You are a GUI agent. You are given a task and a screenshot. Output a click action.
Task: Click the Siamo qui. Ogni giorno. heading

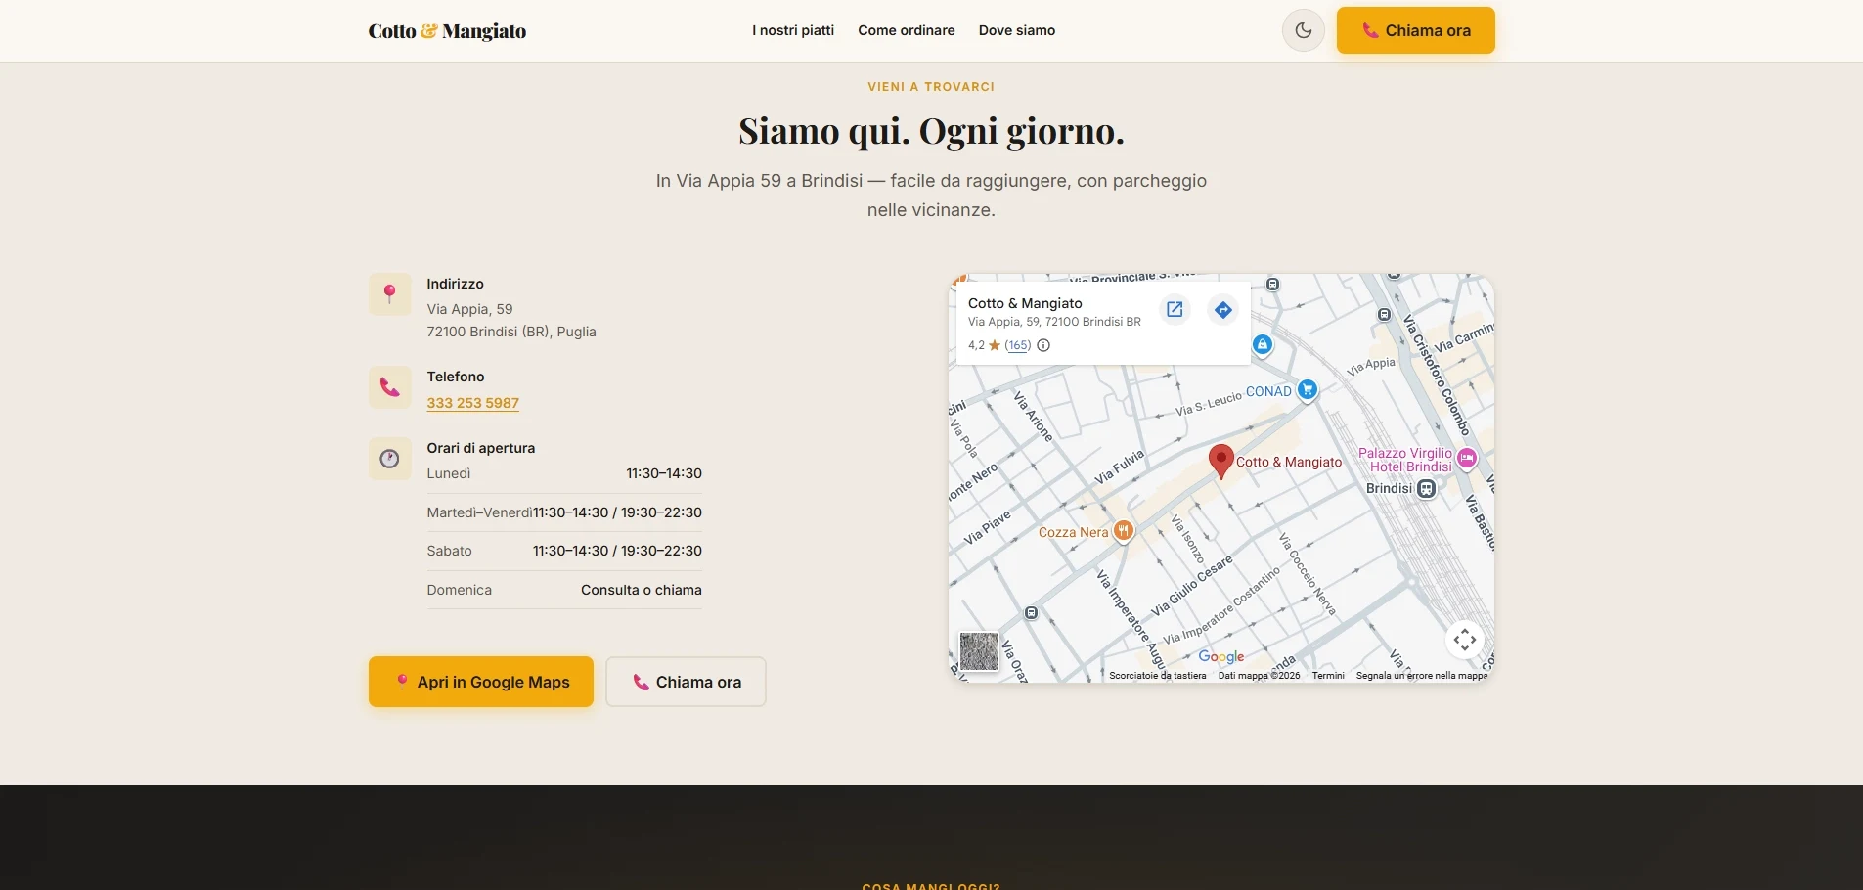(x=932, y=131)
